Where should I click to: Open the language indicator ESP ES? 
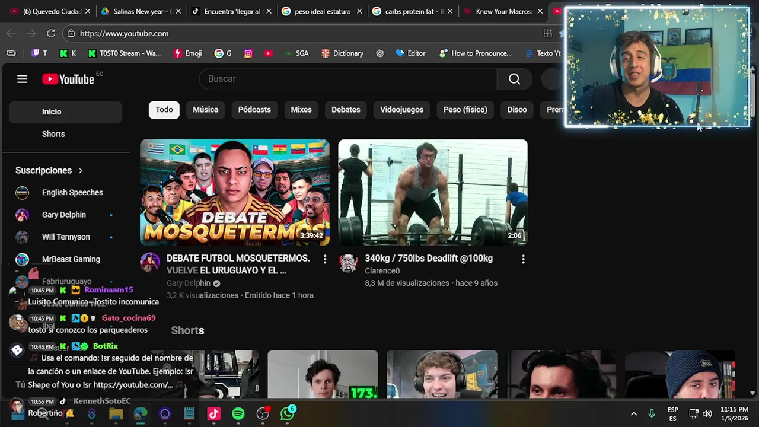[672, 414]
